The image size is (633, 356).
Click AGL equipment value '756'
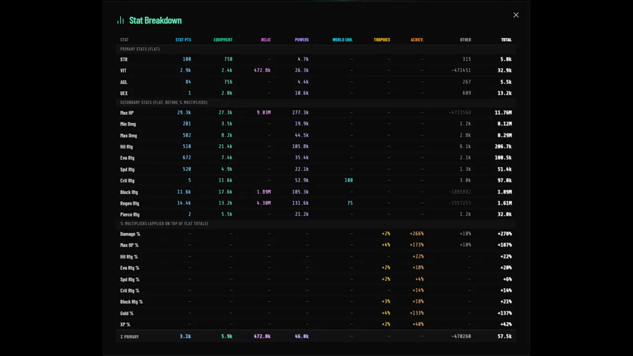(x=228, y=82)
